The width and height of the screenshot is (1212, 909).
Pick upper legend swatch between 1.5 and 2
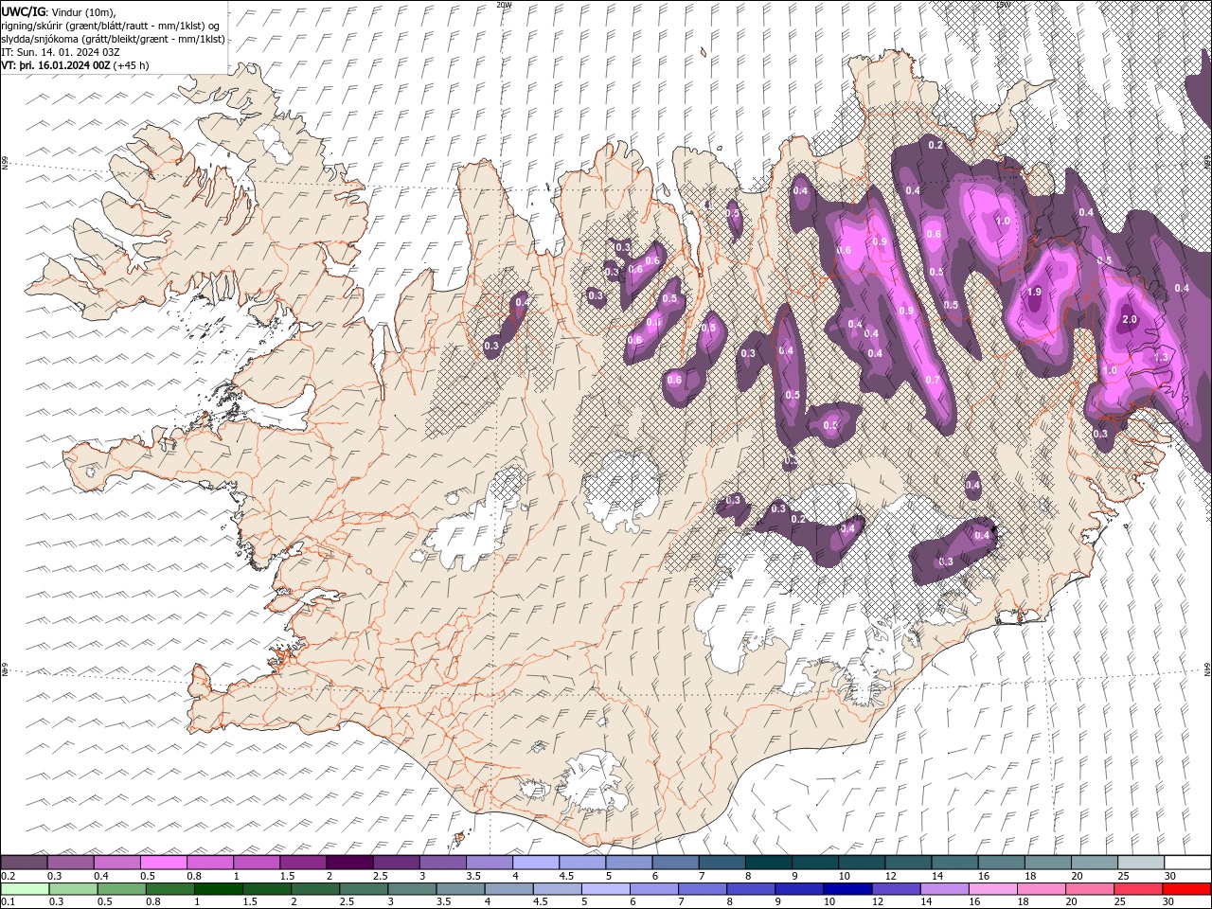pyautogui.click(x=303, y=863)
